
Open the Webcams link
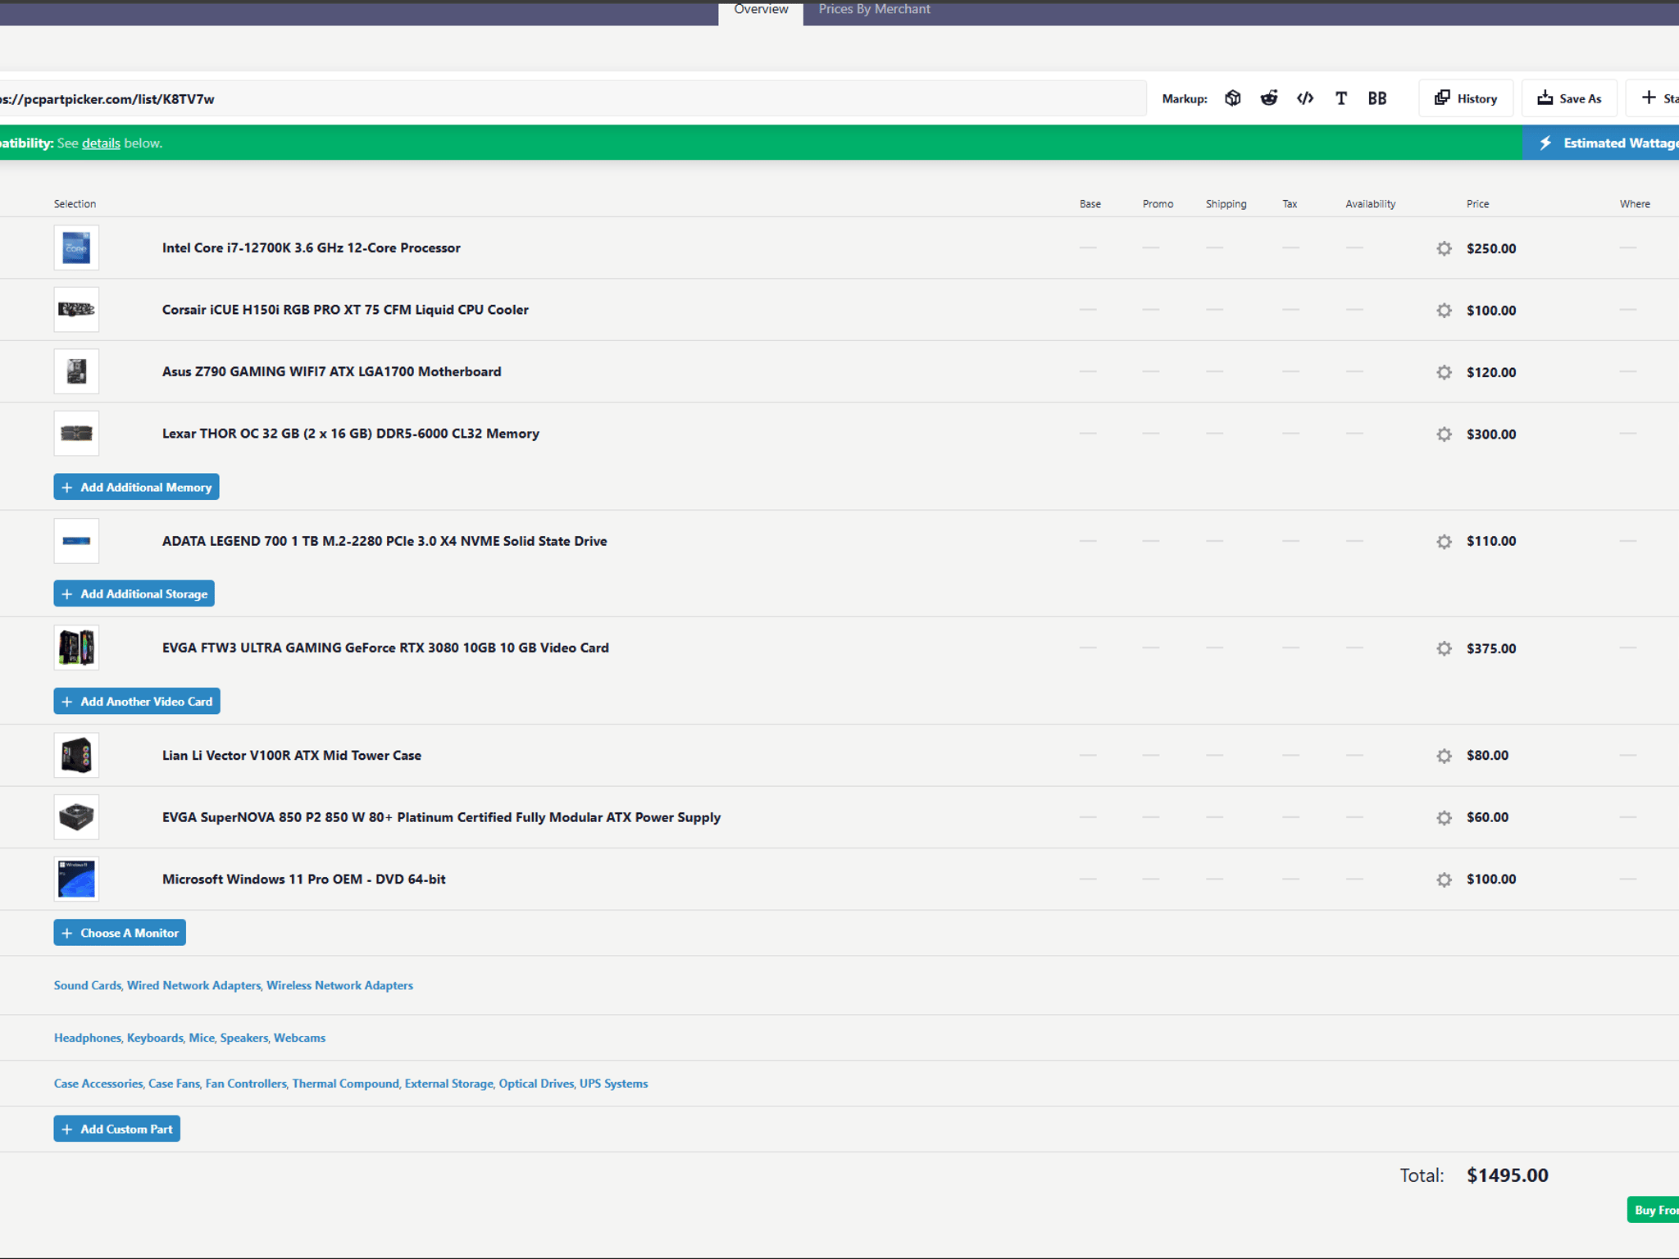tap(299, 1038)
